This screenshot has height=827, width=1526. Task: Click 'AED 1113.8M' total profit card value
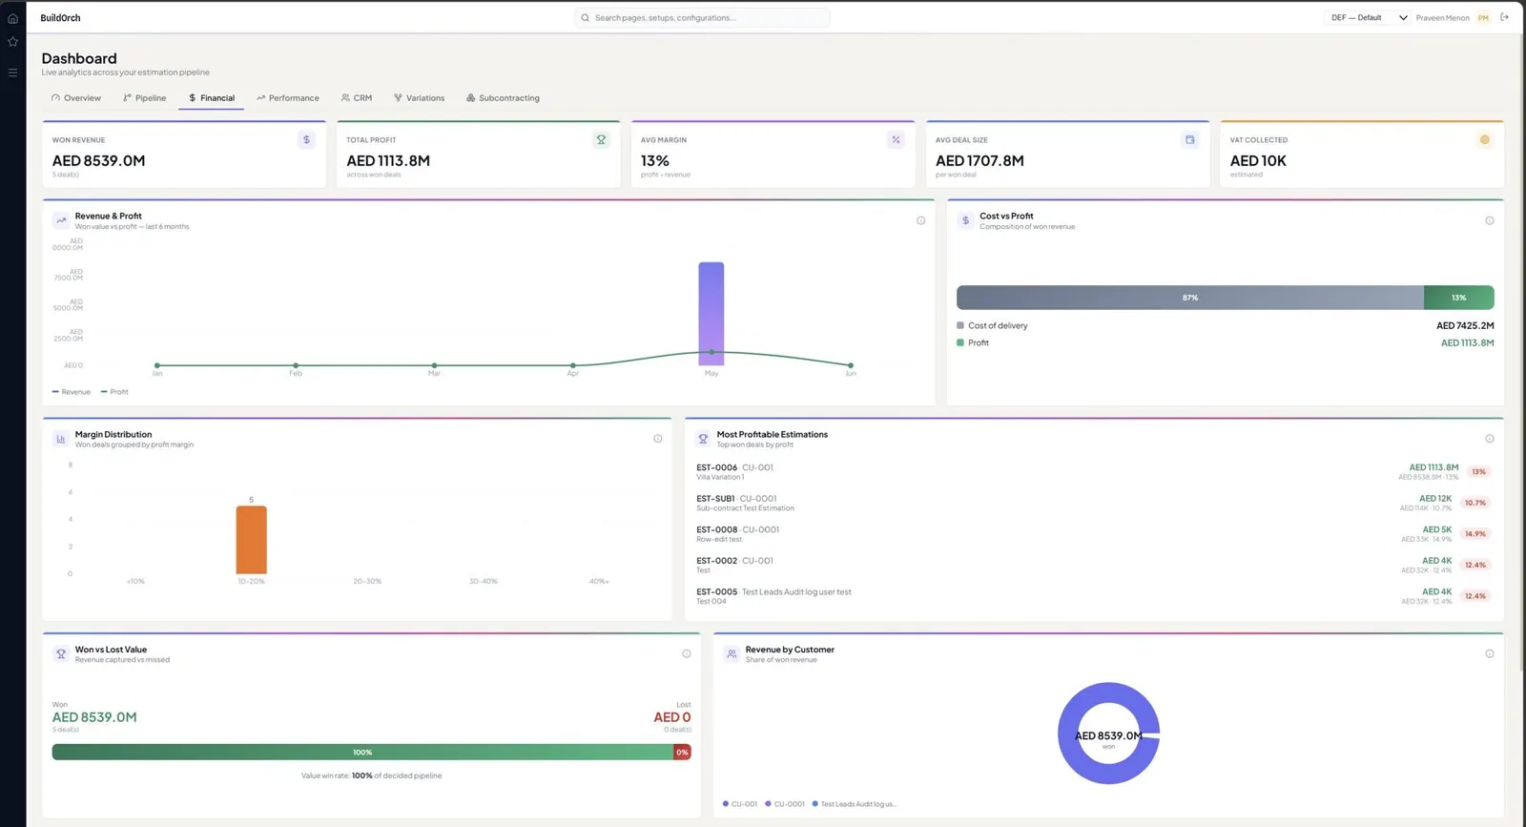coord(388,161)
